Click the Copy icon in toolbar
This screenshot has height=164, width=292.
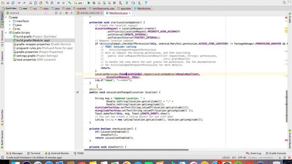pos(36,3)
